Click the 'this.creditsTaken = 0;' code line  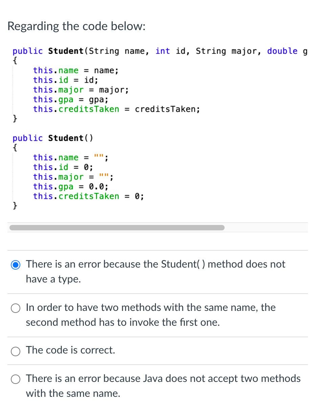click(x=88, y=196)
